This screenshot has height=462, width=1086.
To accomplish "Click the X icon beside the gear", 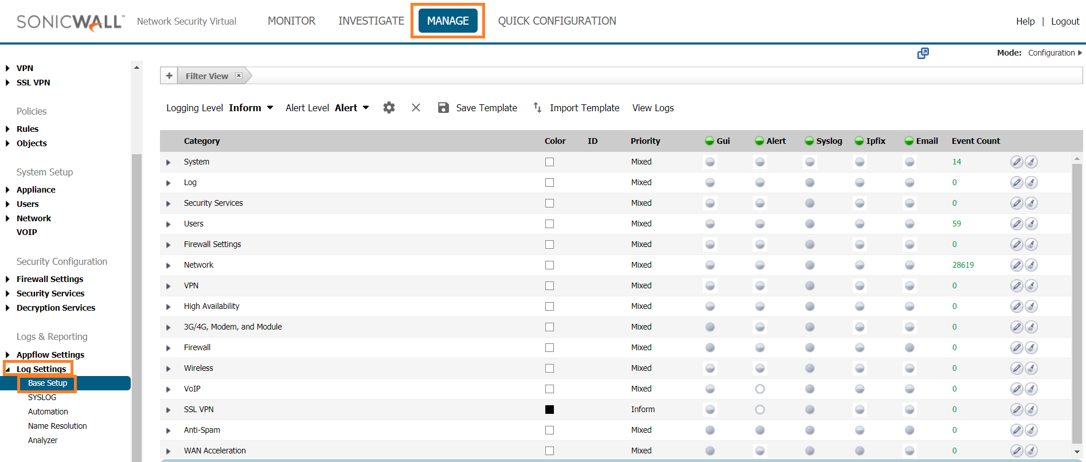I will (x=416, y=108).
